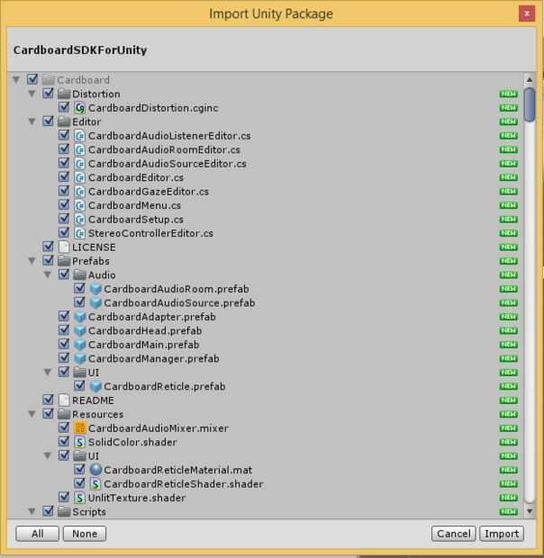Click the NEW badge on the LICENSE row
544x558 pixels.
(x=508, y=247)
